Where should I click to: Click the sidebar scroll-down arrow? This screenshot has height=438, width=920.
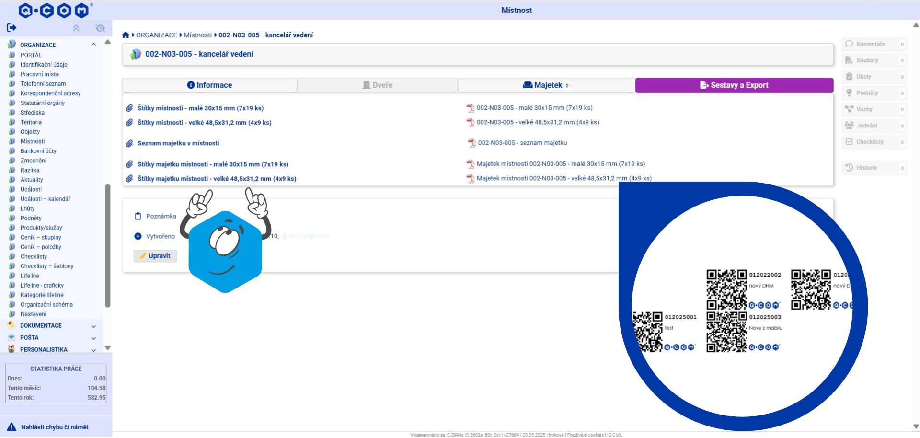(x=108, y=348)
